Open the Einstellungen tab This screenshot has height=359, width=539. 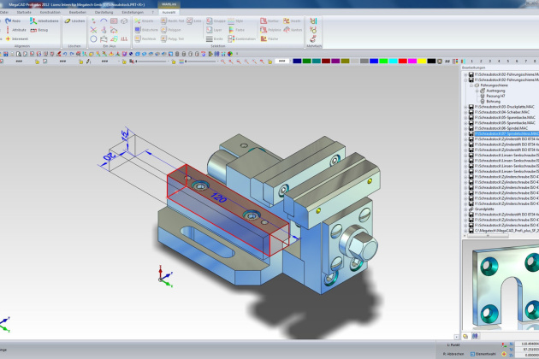coord(133,13)
